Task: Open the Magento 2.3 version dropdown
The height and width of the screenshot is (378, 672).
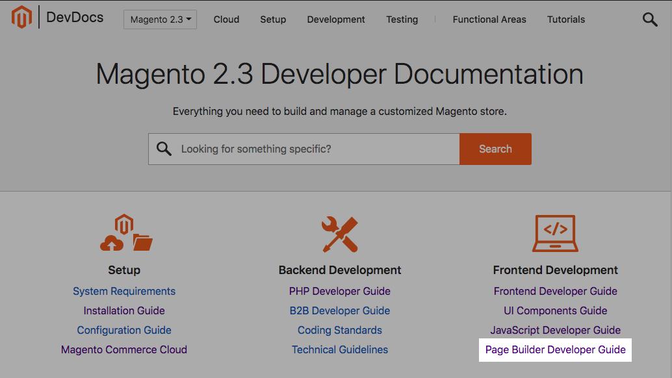Action: (161, 19)
